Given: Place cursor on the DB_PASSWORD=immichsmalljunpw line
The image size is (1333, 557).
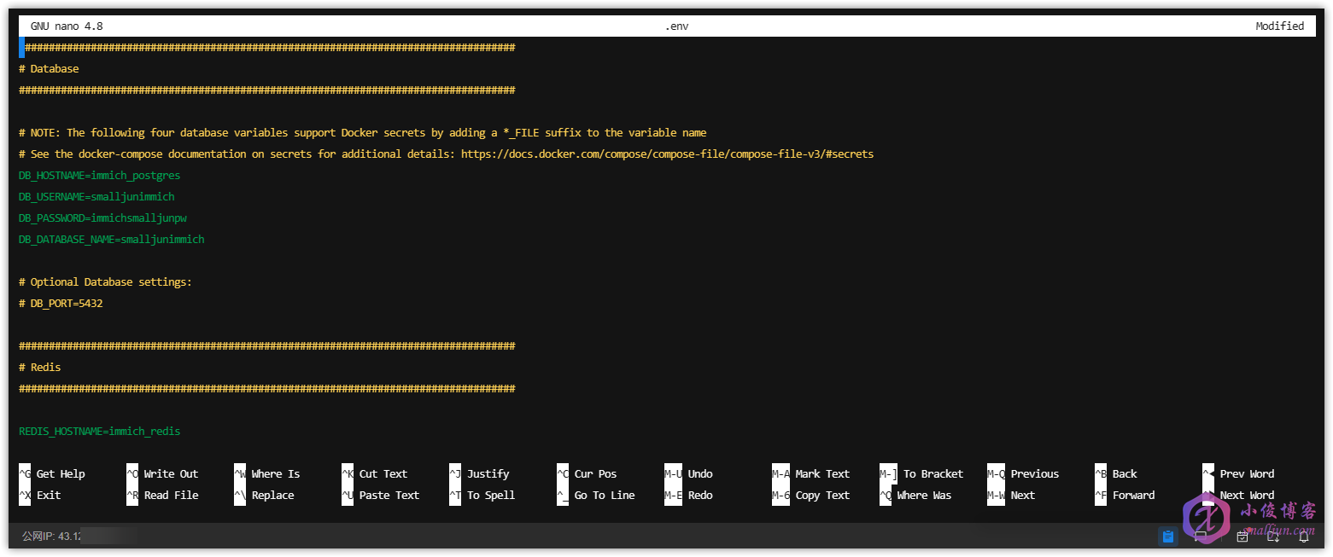Looking at the screenshot, I should [x=102, y=218].
